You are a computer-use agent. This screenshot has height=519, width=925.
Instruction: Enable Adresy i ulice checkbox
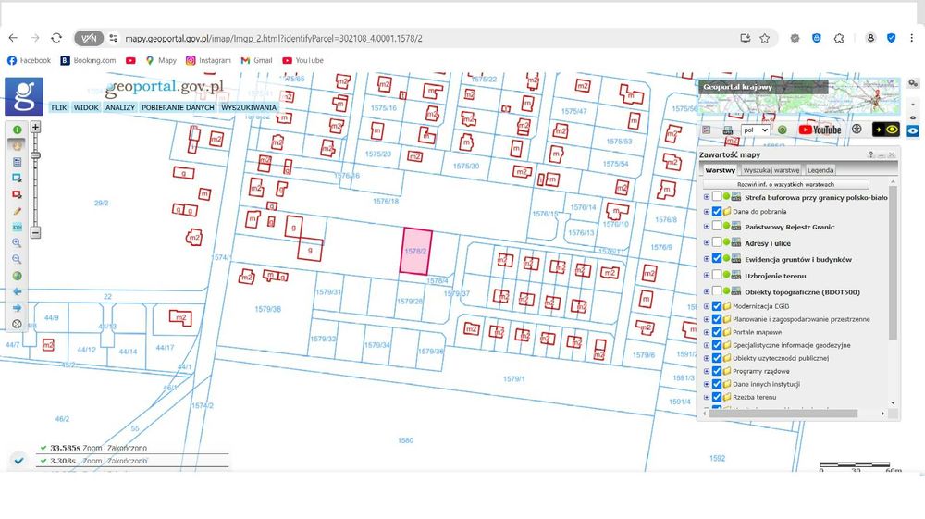coord(717,242)
